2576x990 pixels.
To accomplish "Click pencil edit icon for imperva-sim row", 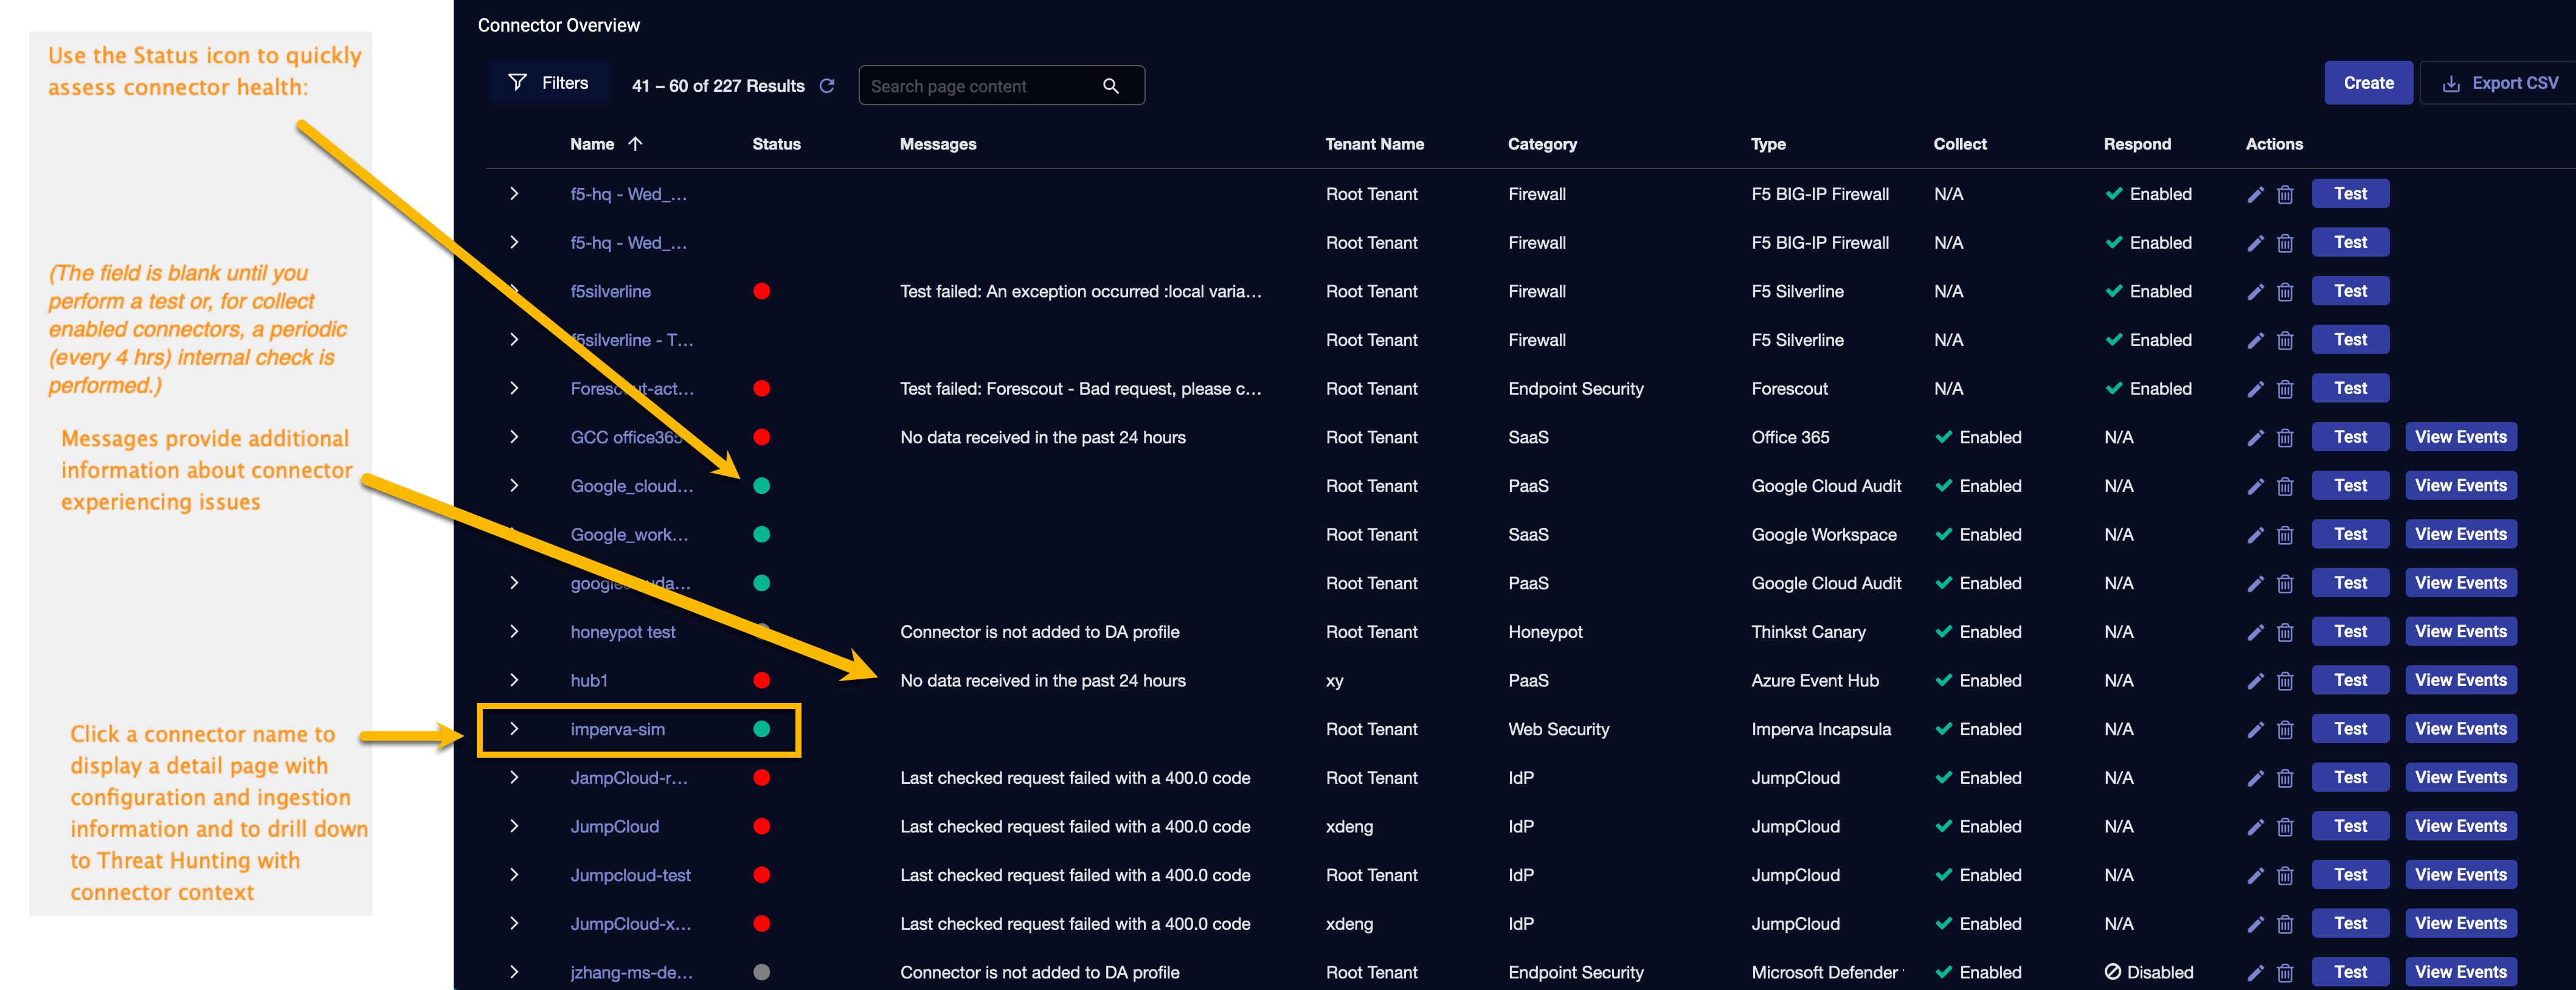I will click(x=2254, y=730).
